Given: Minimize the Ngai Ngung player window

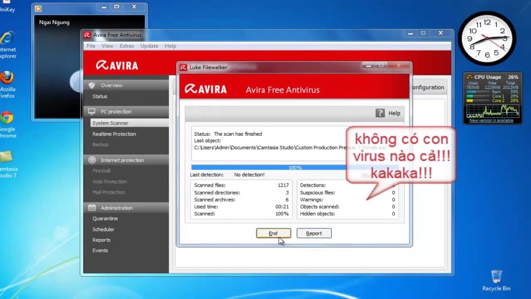Looking at the screenshot, I should coord(104,7).
